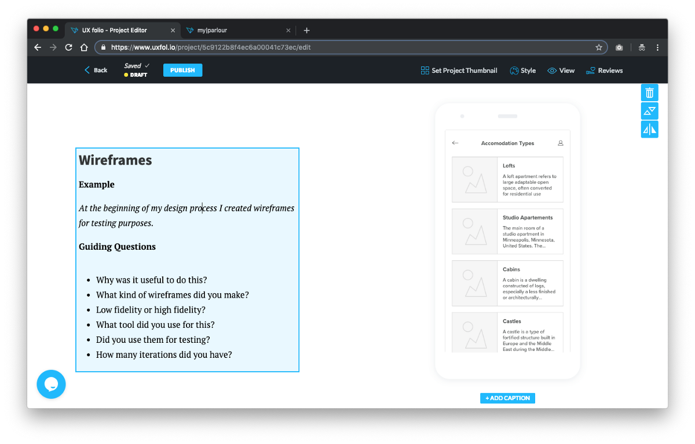Click the Castles image placeholder in the mockup
The height and width of the screenshot is (444, 695).
click(474, 332)
